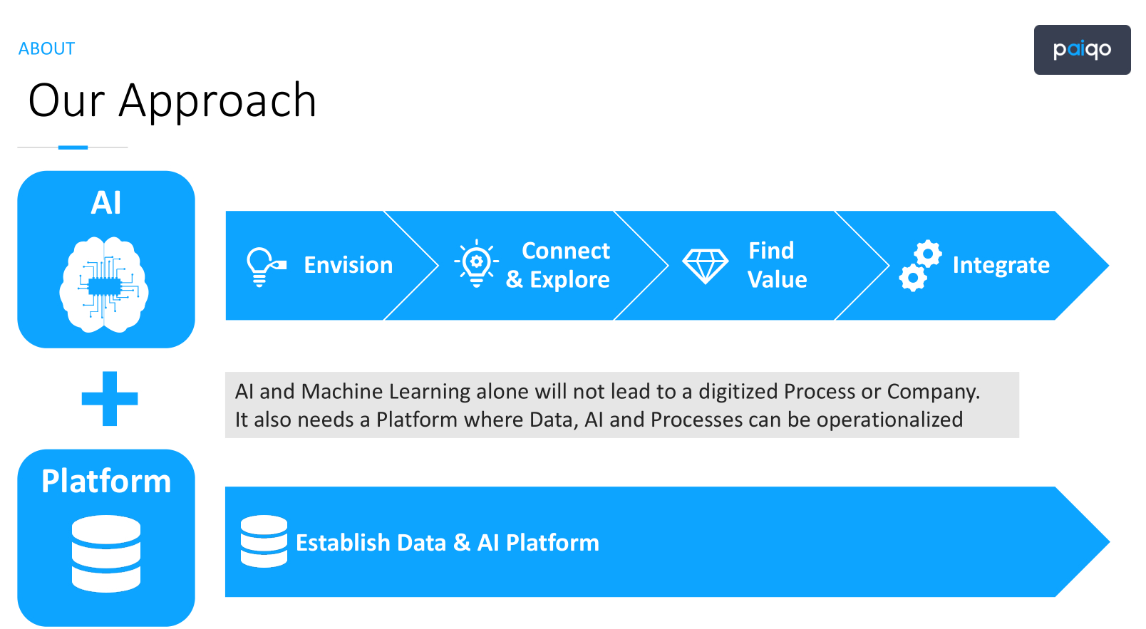Viewport: 1146px width, 629px height.
Task: Click the paiqo logo badge
Action: 1081,50
